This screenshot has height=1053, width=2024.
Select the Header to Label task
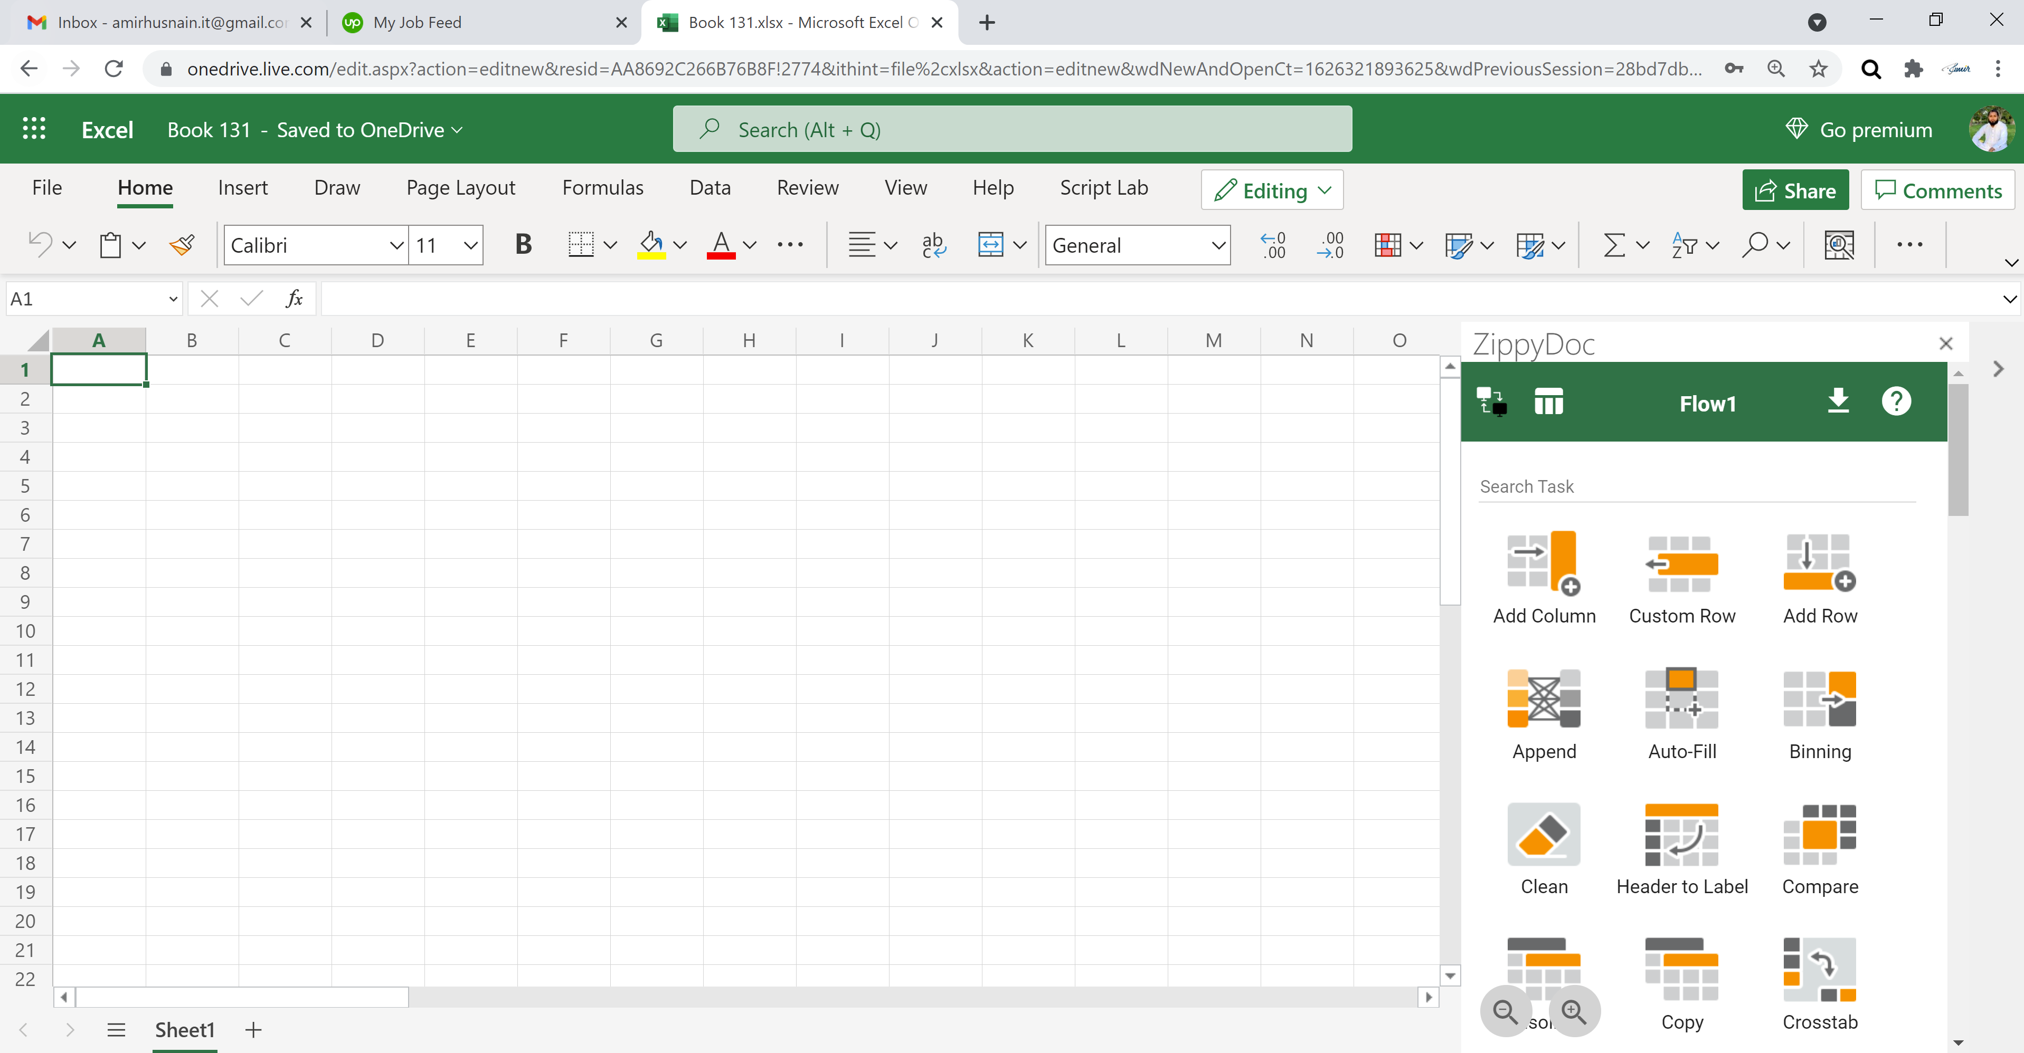coord(1681,848)
